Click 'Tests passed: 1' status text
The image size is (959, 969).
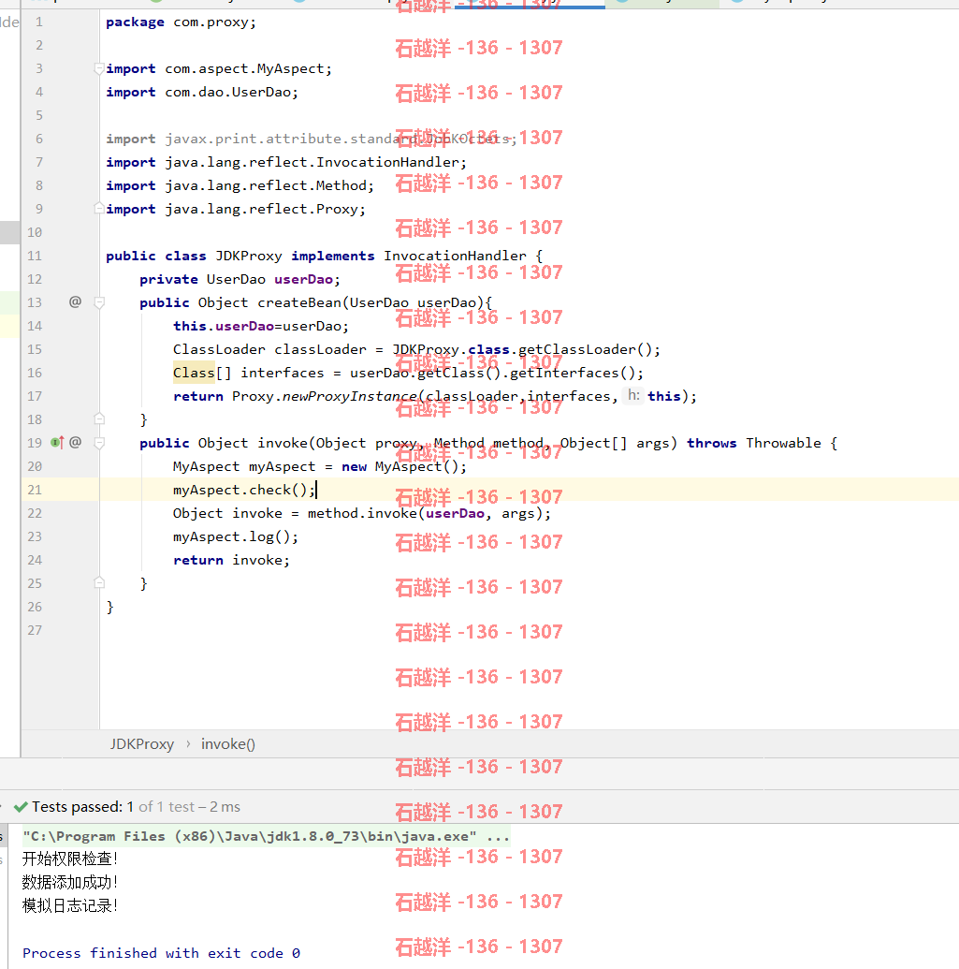pos(82,807)
